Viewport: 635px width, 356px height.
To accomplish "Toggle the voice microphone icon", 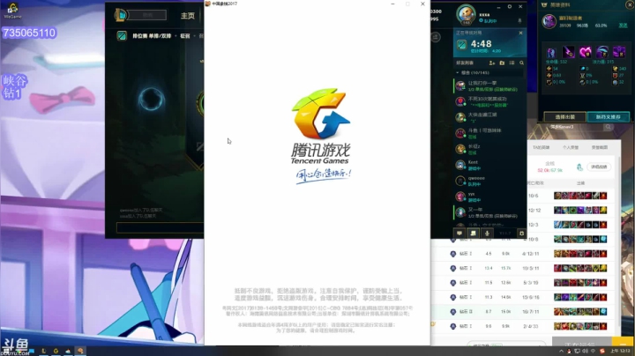I will click(x=487, y=234).
